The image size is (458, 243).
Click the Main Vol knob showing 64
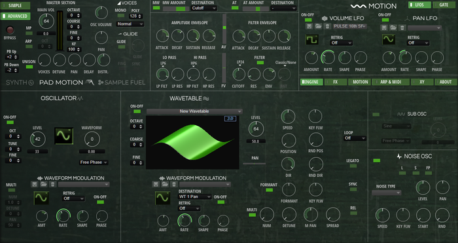pyautogui.click(x=46, y=21)
